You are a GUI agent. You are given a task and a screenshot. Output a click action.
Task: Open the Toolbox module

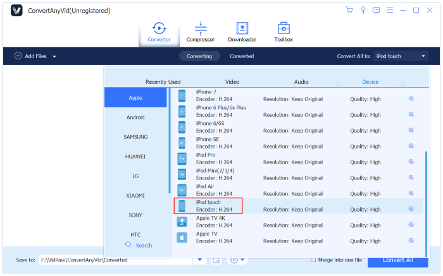pyautogui.click(x=284, y=32)
